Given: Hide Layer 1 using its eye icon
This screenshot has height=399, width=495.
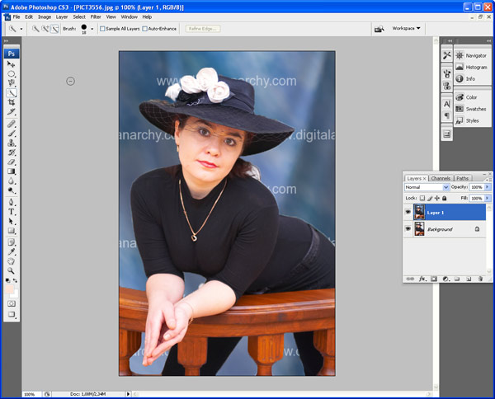Looking at the screenshot, I should pos(408,212).
